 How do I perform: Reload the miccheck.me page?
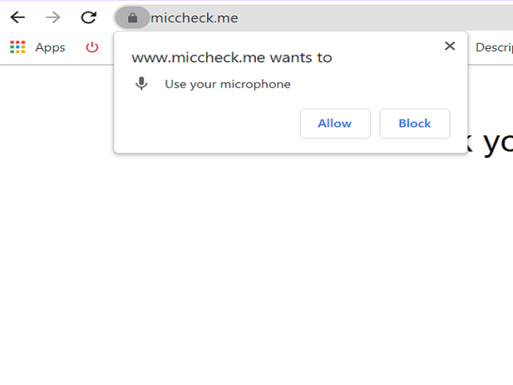(x=88, y=18)
